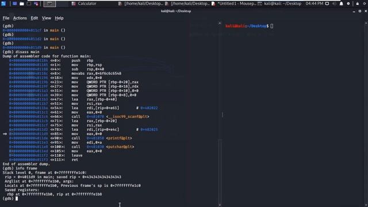Click the saved rip value 0x4343434343434343
Screen dimensions: 368x207
[x=102, y=177]
